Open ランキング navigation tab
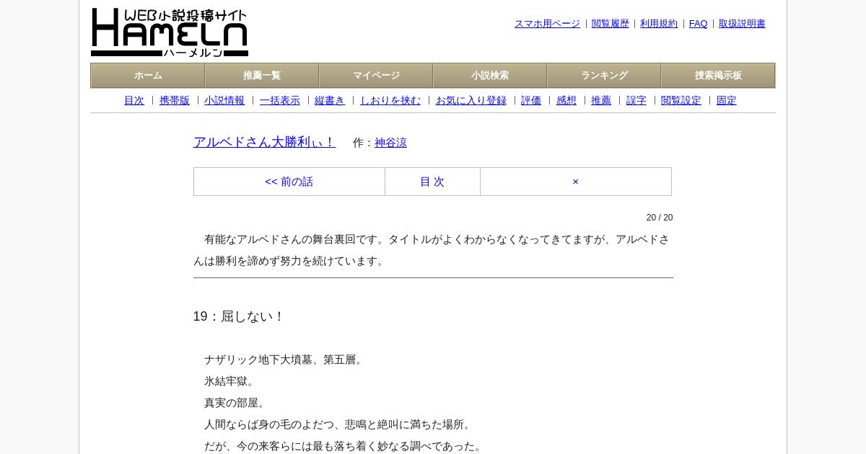Image resolution: width=866 pixels, height=454 pixels. pyautogui.click(x=604, y=76)
